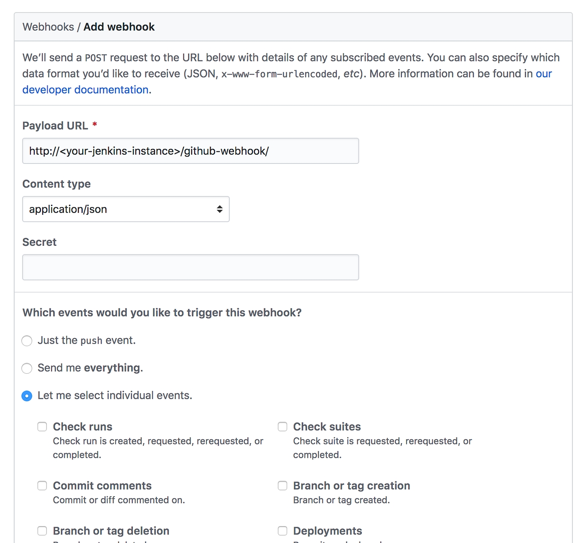The width and height of the screenshot is (585, 543).
Task: Select 'Just the push event' radio
Action: (27, 341)
